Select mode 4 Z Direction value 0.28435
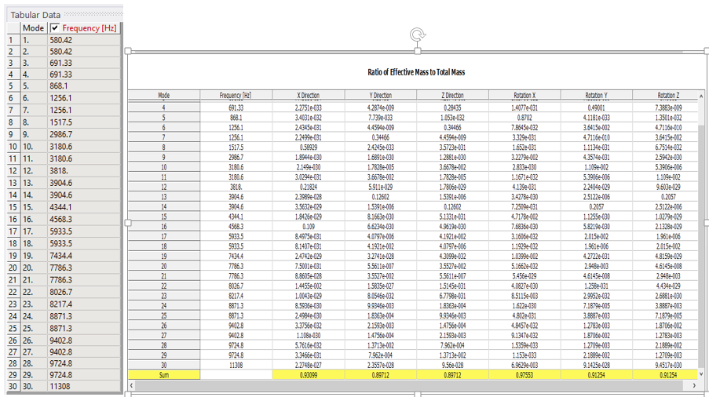The width and height of the screenshot is (709, 397). [x=452, y=107]
